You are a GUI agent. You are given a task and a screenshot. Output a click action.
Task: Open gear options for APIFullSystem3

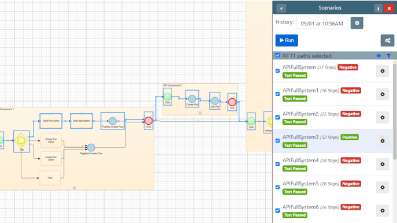click(x=383, y=141)
